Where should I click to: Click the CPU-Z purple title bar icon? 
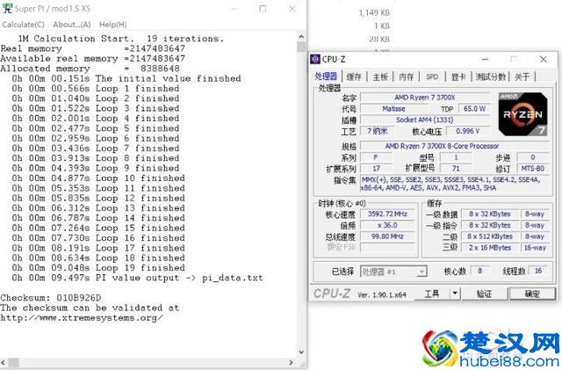[315, 59]
